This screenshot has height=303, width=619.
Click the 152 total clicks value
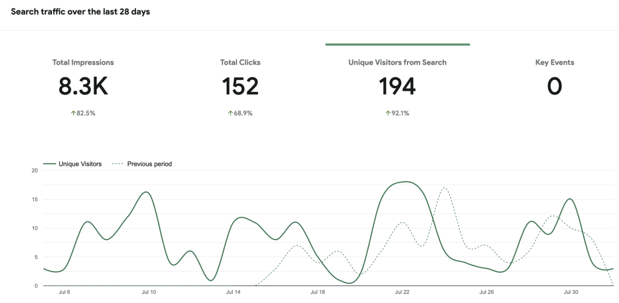pyautogui.click(x=240, y=87)
